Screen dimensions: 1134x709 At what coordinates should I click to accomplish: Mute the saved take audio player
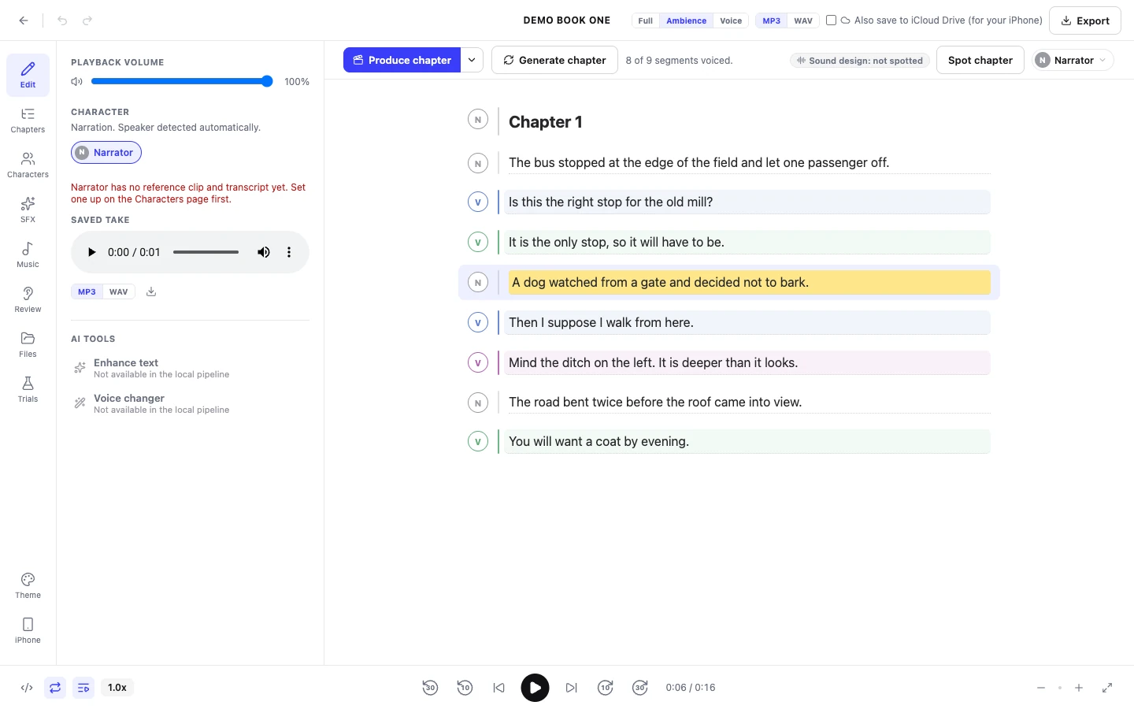(x=264, y=252)
